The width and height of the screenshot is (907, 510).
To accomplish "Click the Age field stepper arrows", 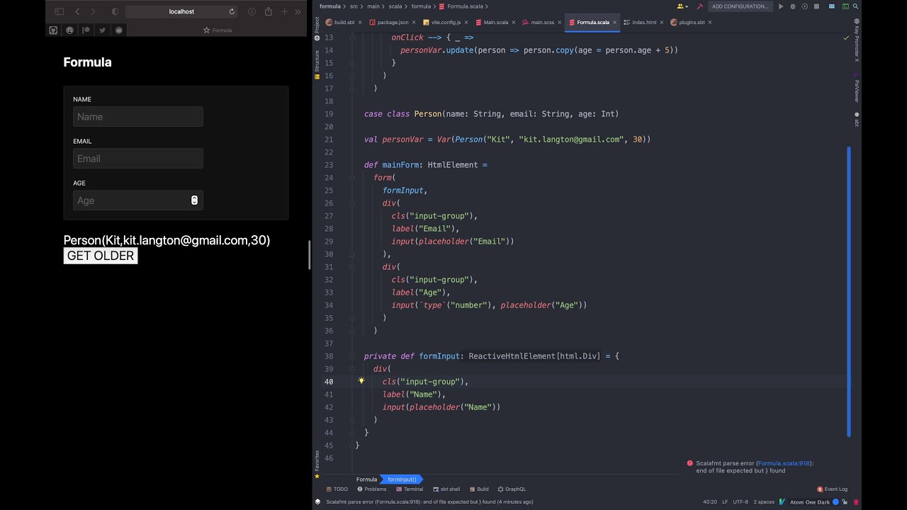I will click(x=194, y=200).
